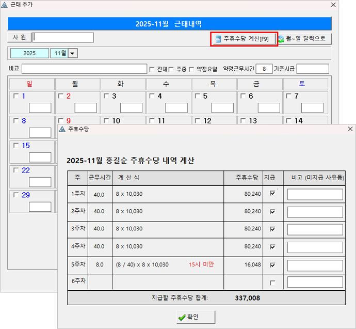
Task: Check the day 4 checkbox in calendar
Action: click(x=152, y=96)
